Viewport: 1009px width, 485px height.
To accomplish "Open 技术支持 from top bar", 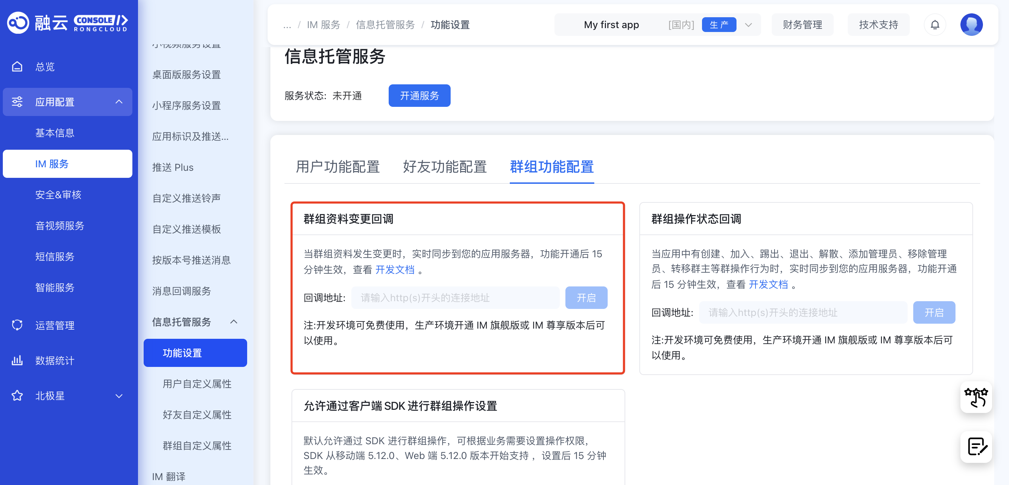I will [x=878, y=25].
